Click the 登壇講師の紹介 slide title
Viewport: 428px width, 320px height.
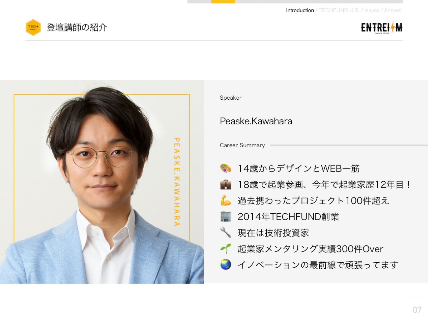click(x=77, y=27)
